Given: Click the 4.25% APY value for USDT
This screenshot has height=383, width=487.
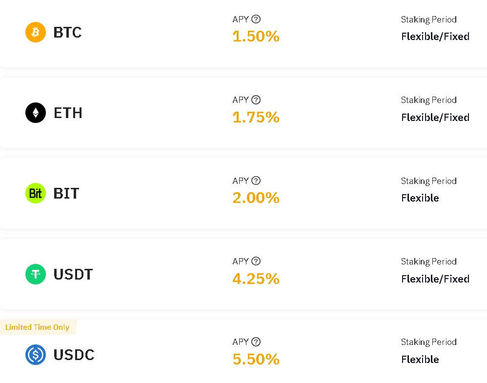Looking at the screenshot, I should tap(256, 279).
